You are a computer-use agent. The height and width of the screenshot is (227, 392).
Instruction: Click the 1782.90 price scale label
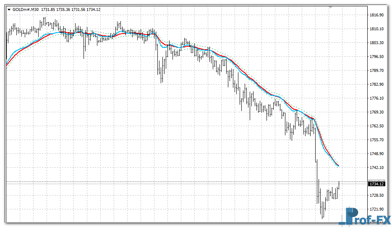(376, 84)
